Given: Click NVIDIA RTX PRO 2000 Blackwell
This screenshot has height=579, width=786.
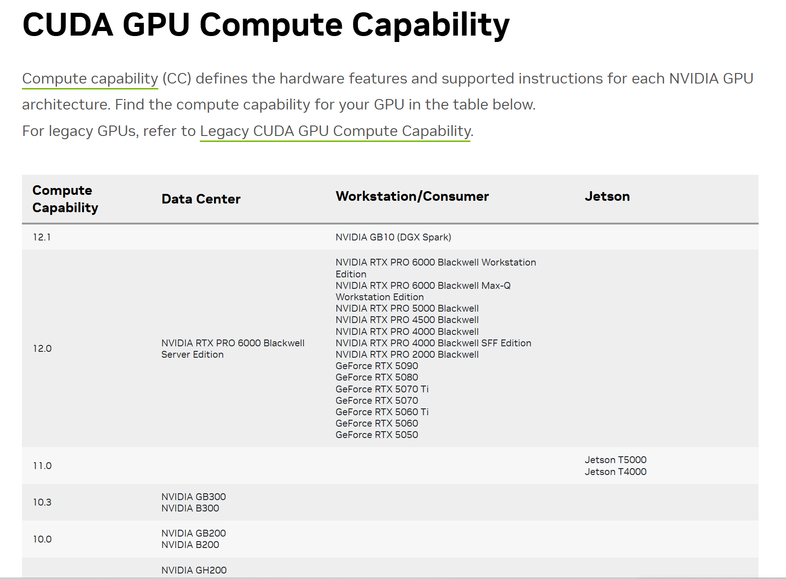Looking at the screenshot, I should (407, 355).
